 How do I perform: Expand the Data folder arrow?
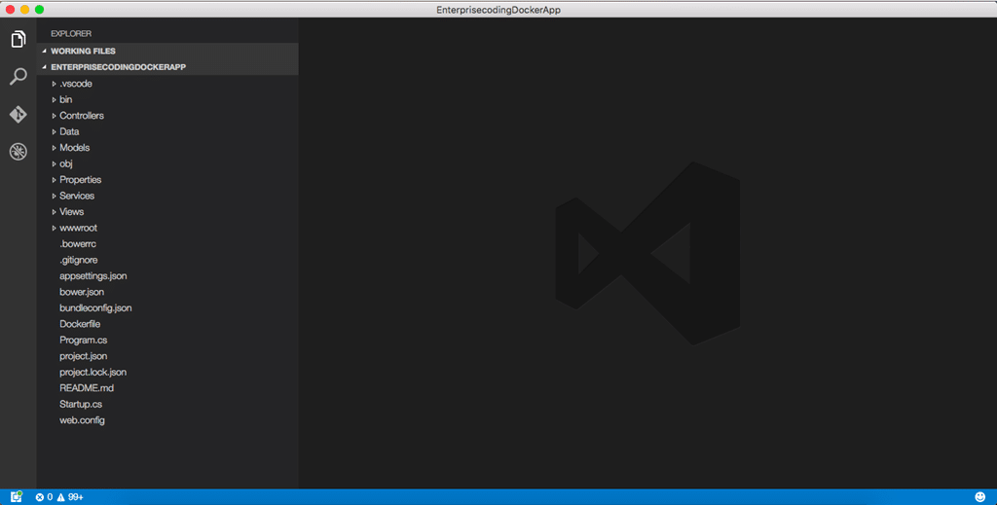55,131
